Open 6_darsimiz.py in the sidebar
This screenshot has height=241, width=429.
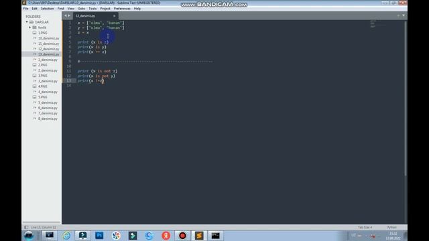click(x=48, y=108)
